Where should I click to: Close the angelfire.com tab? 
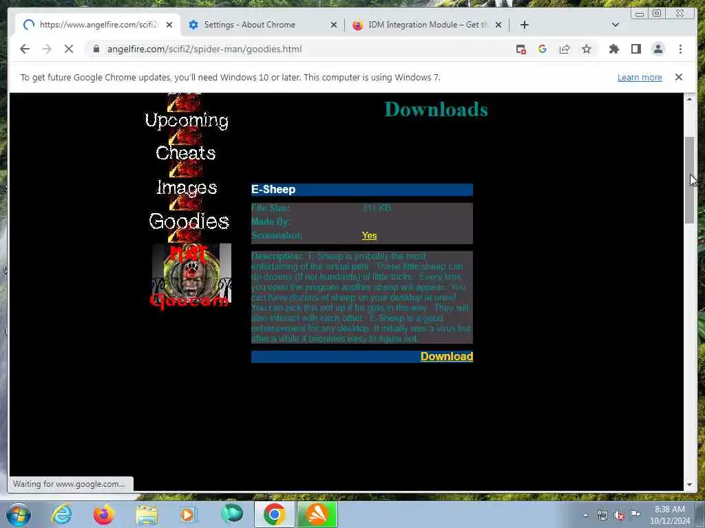tap(169, 25)
